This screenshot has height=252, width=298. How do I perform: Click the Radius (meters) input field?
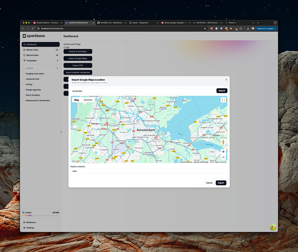click(x=149, y=171)
